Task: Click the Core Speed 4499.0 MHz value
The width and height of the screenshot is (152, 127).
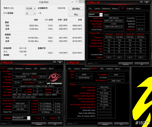Action: [20, 104]
